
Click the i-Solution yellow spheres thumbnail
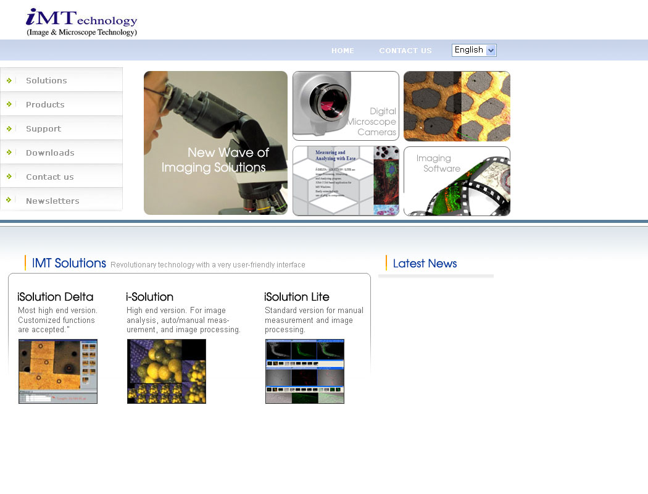167,371
